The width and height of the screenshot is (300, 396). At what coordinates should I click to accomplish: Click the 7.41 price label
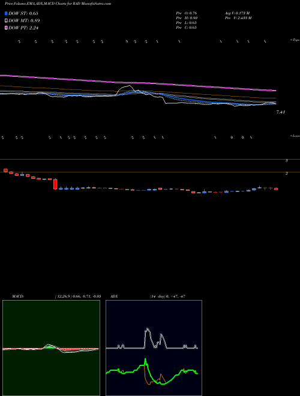click(x=281, y=112)
